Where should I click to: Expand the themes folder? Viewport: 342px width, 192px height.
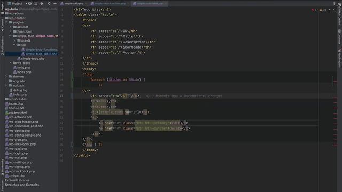[6, 77]
